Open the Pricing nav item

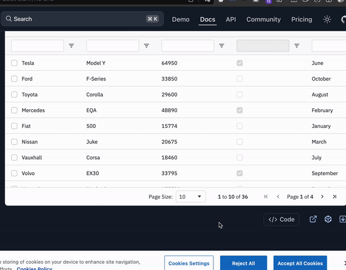[302, 20]
